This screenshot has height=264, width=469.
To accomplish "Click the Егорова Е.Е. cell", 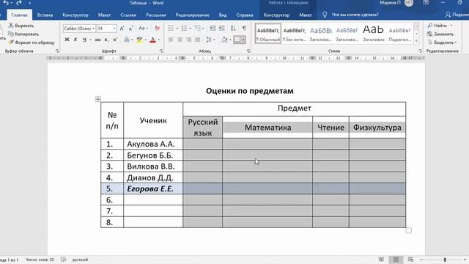I will pyautogui.click(x=153, y=189).
